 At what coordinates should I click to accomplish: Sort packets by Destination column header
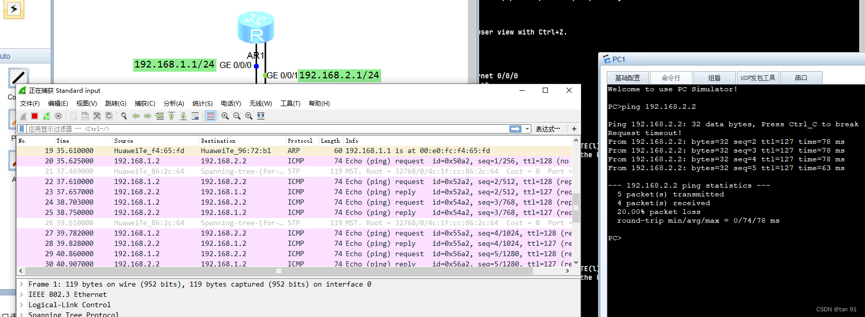click(242, 141)
